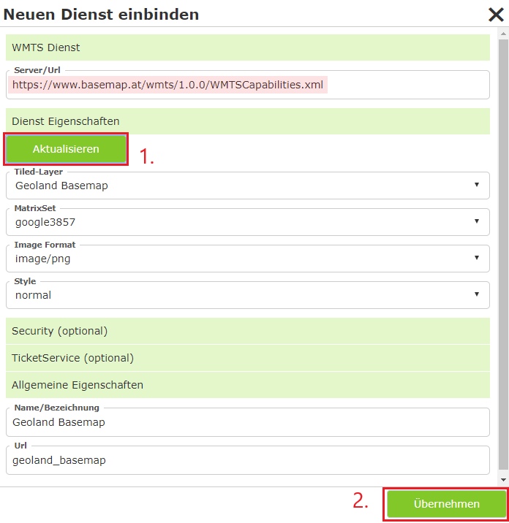The image size is (509, 523).
Task: Close the Neuen Dienst einbinden dialog
Action: (x=494, y=14)
